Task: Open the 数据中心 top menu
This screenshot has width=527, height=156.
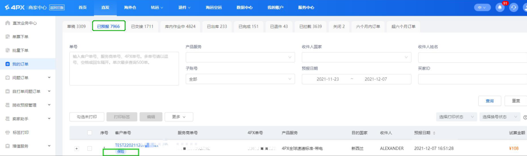Action: [244, 8]
